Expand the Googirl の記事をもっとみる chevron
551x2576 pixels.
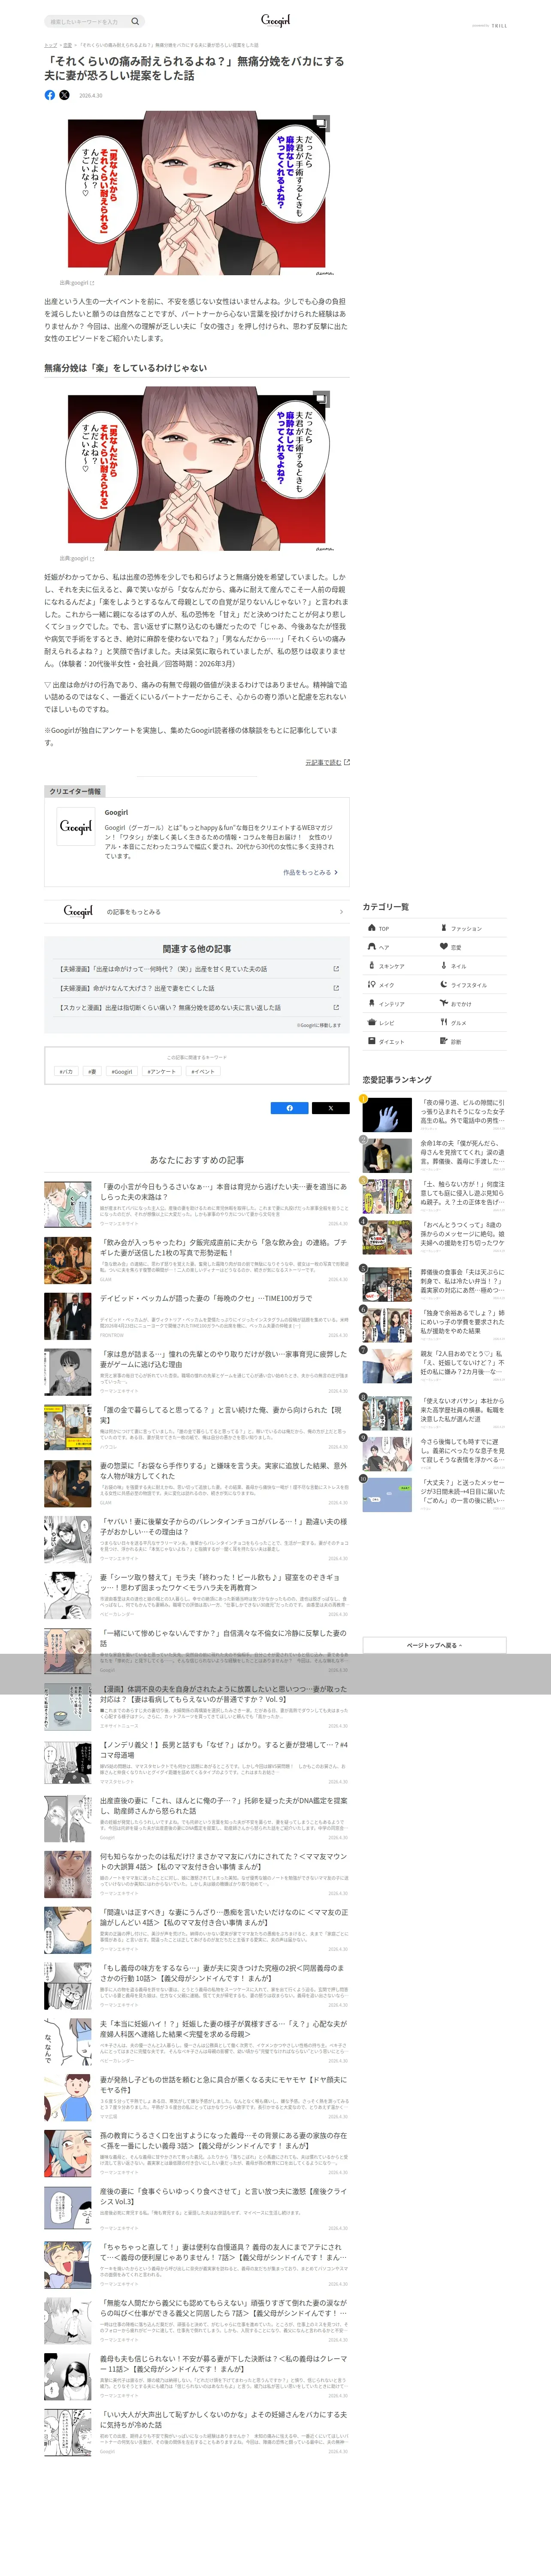click(x=341, y=912)
